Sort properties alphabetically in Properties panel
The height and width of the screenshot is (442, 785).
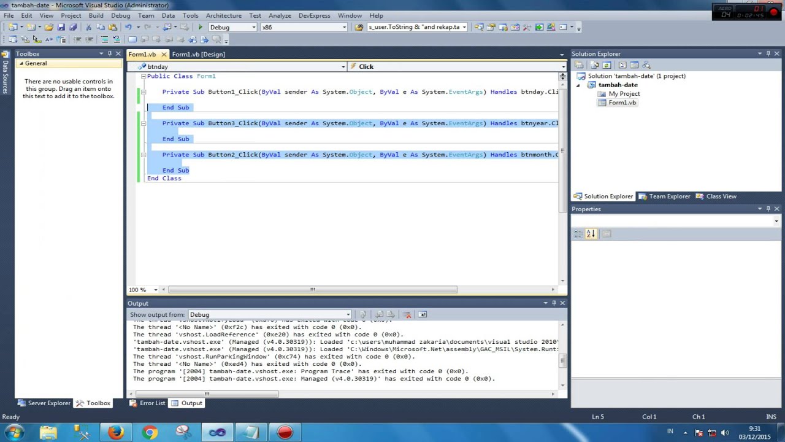(x=591, y=233)
